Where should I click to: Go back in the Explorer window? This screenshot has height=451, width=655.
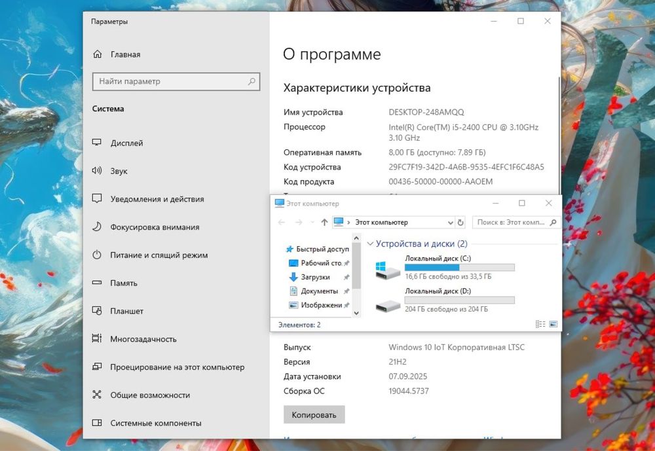(282, 222)
